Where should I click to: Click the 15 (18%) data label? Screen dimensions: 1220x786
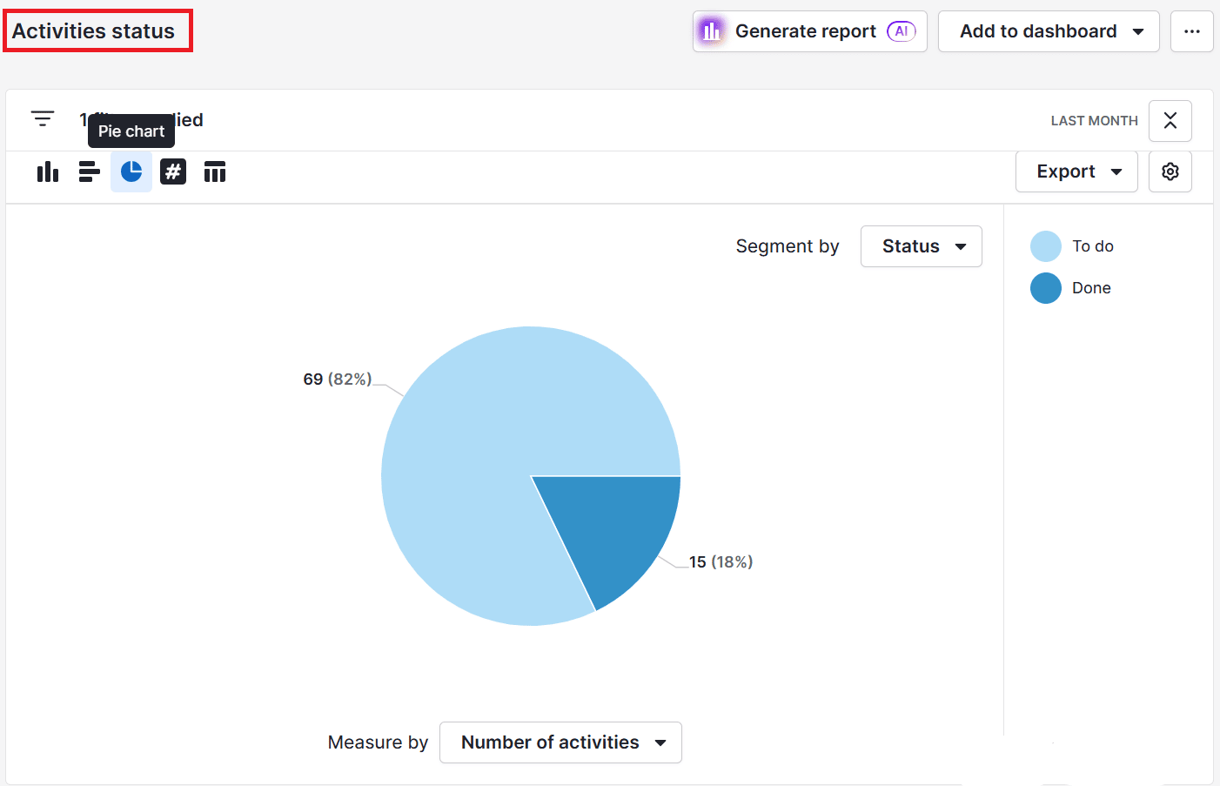(x=721, y=562)
